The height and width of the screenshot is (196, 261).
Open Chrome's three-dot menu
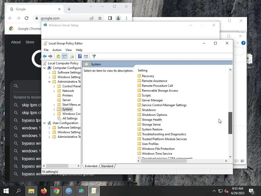coord(126,18)
